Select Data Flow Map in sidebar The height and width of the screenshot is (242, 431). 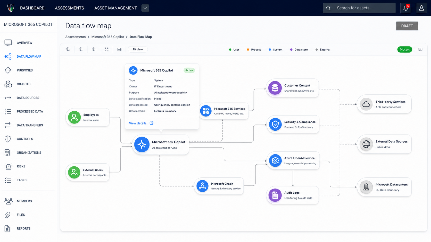pyautogui.click(x=28, y=57)
